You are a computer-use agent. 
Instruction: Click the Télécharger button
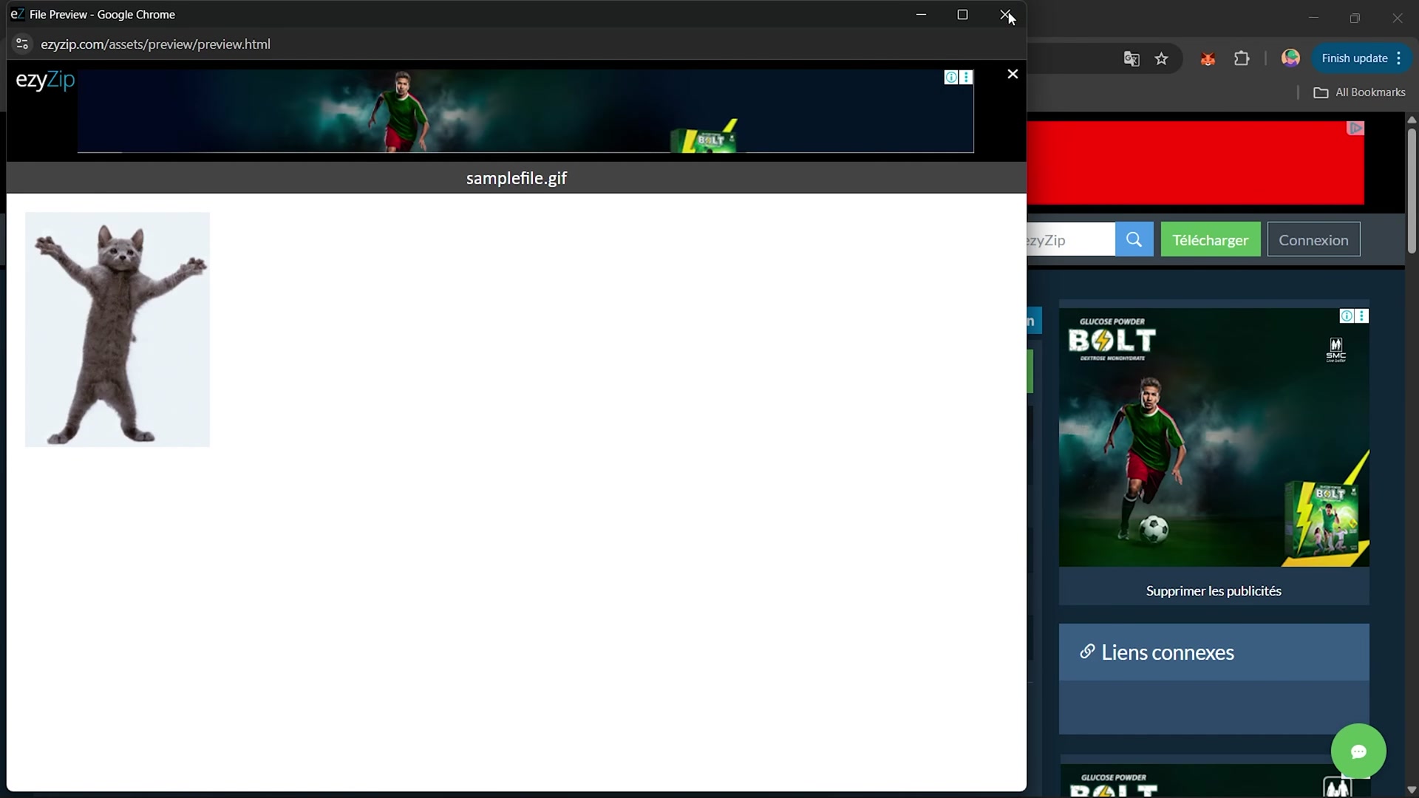pos(1210,239)
